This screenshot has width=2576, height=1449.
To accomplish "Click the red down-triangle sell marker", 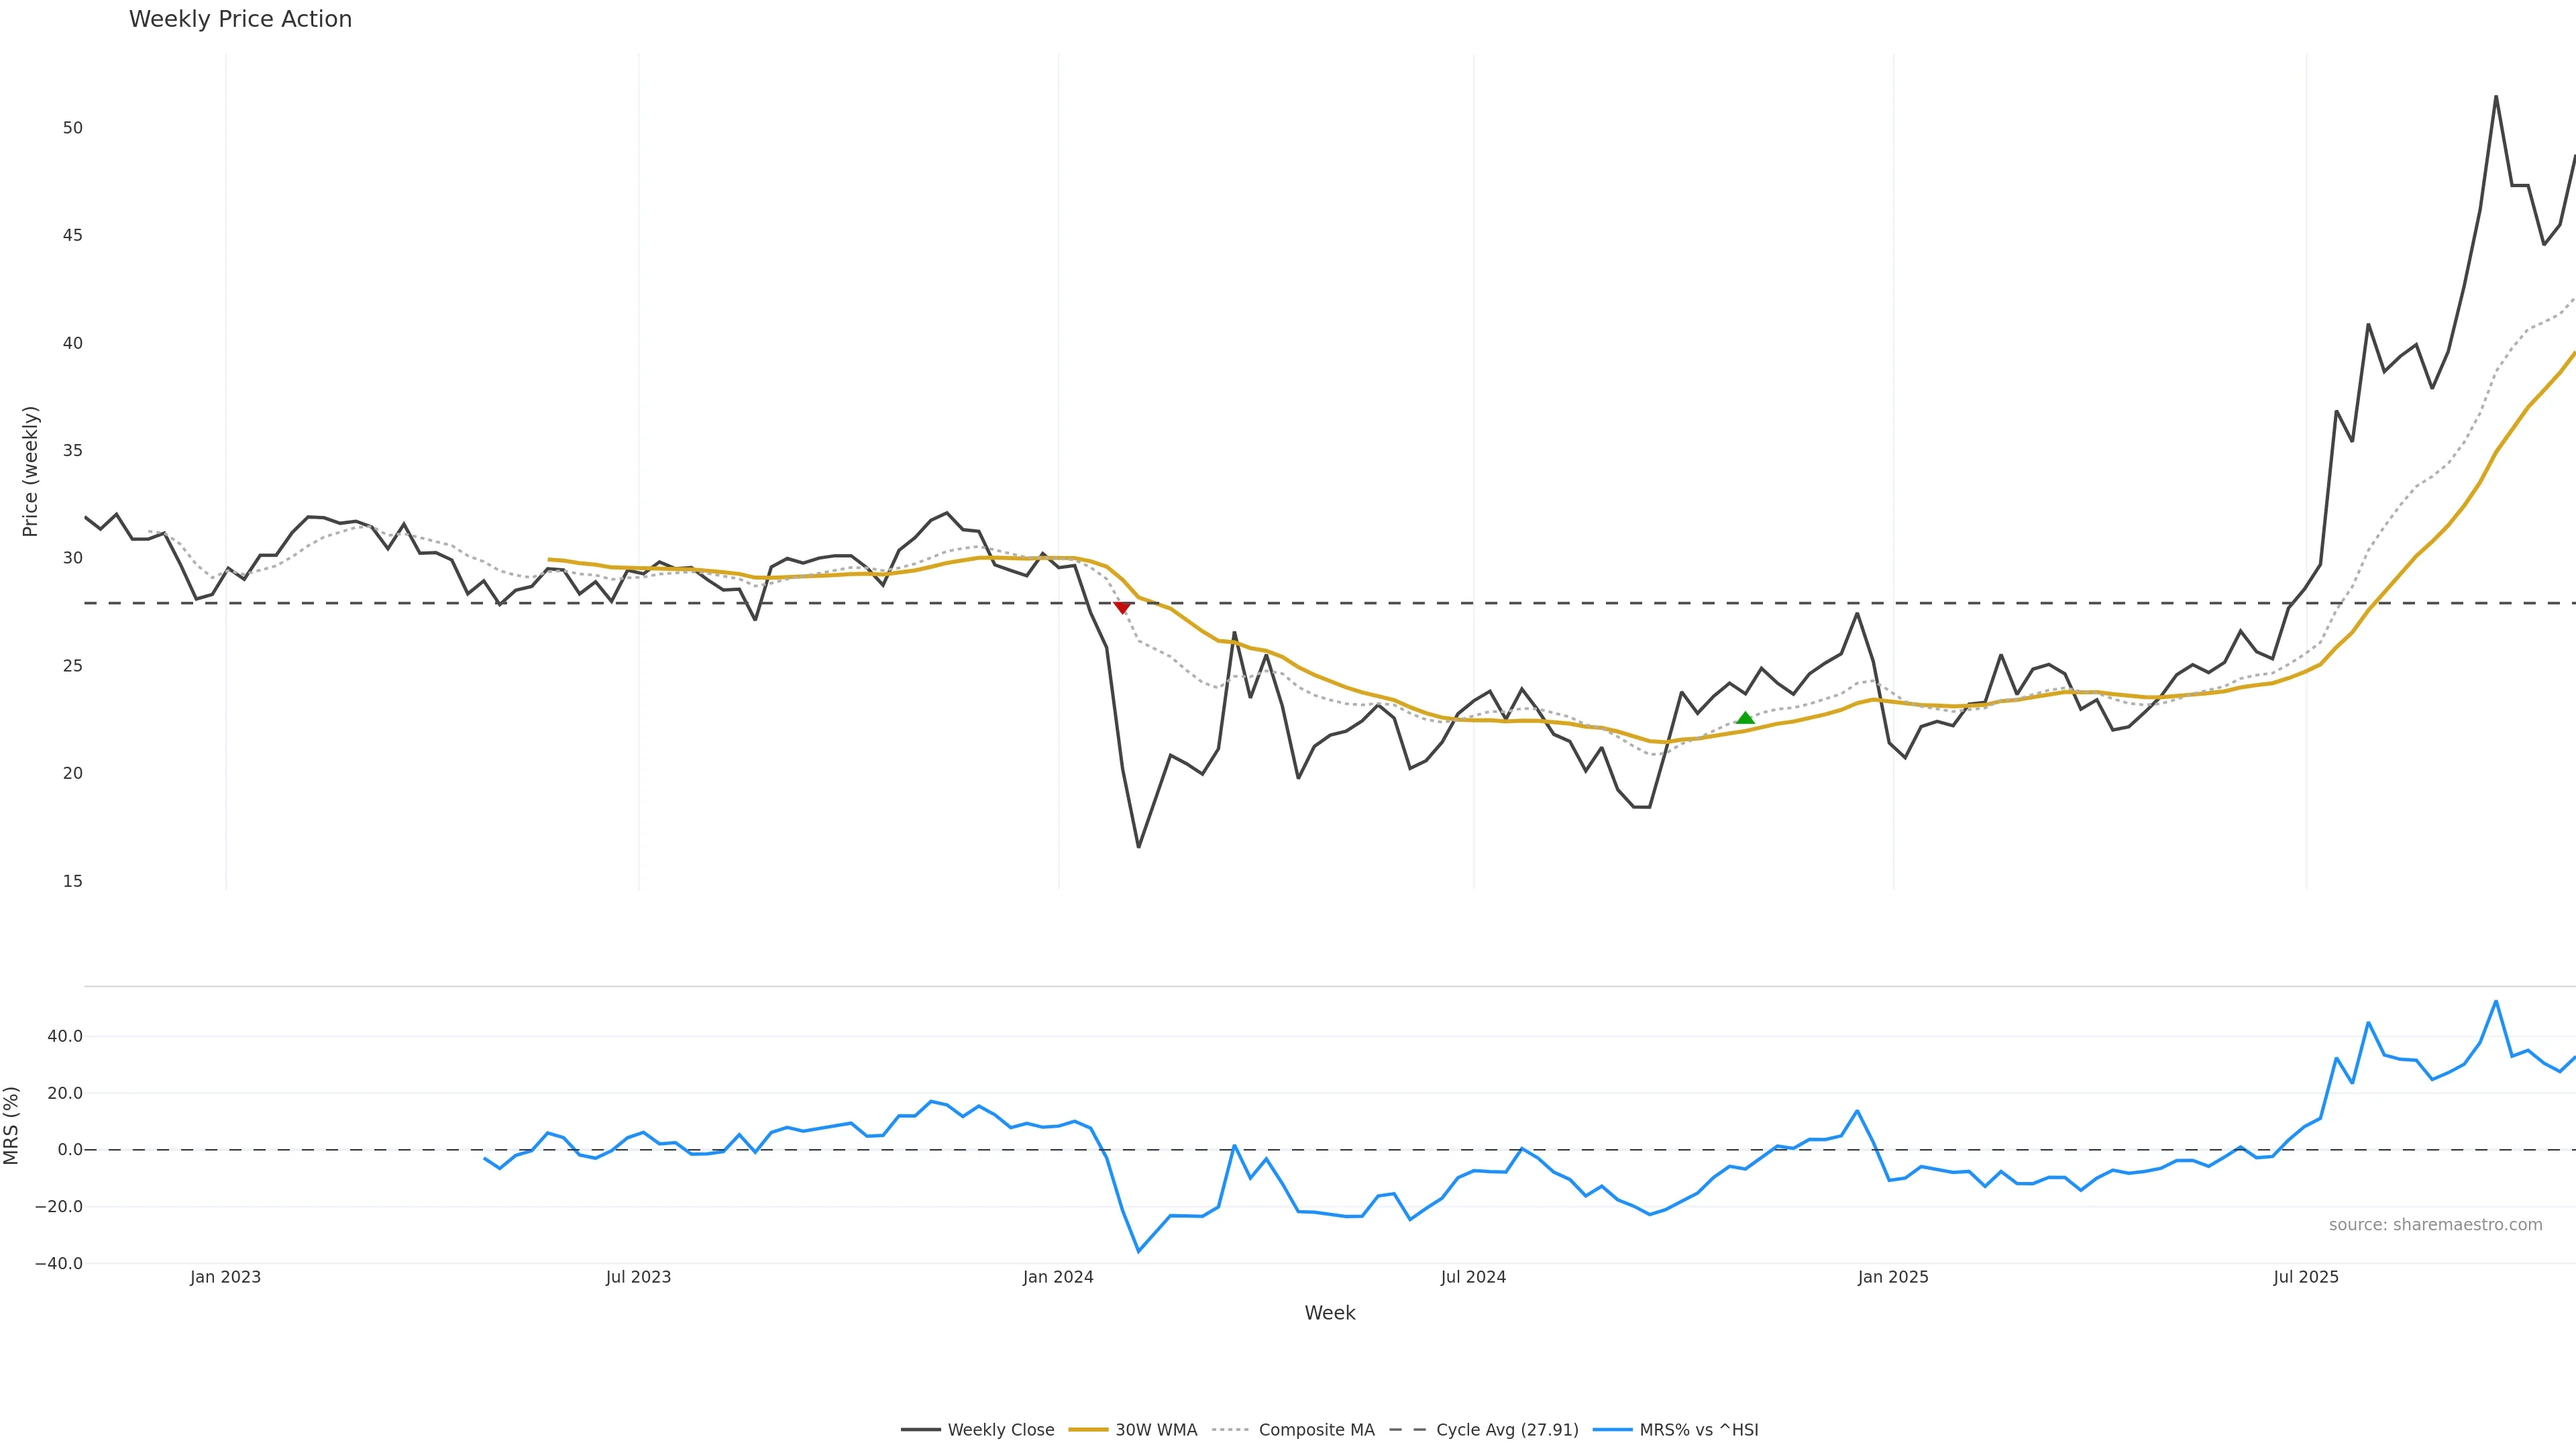I will point(1122,607).
